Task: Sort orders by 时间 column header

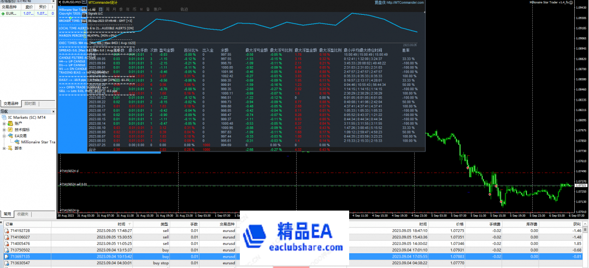Action: point(121,224)
